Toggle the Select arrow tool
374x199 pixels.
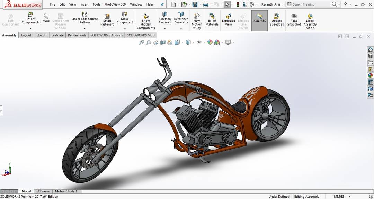pyautogui.click(x=226, y=4)
